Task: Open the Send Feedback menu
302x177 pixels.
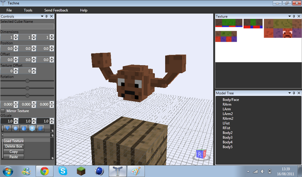Action: (x=56, y=10)
